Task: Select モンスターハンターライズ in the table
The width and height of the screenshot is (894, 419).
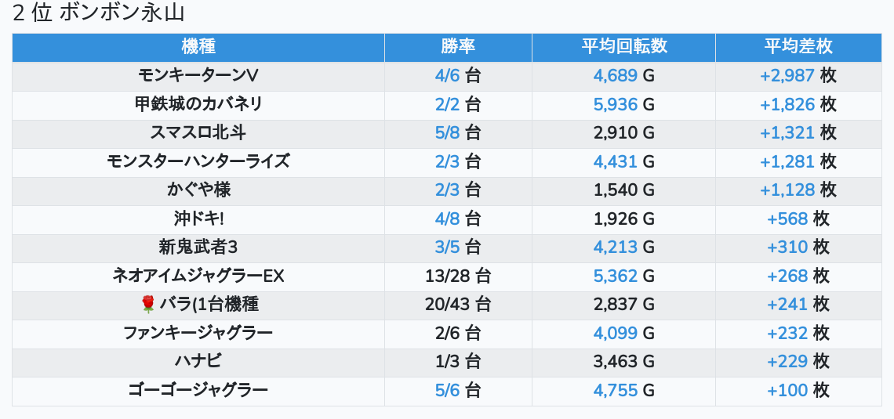Action: click(x=198, y=161)
